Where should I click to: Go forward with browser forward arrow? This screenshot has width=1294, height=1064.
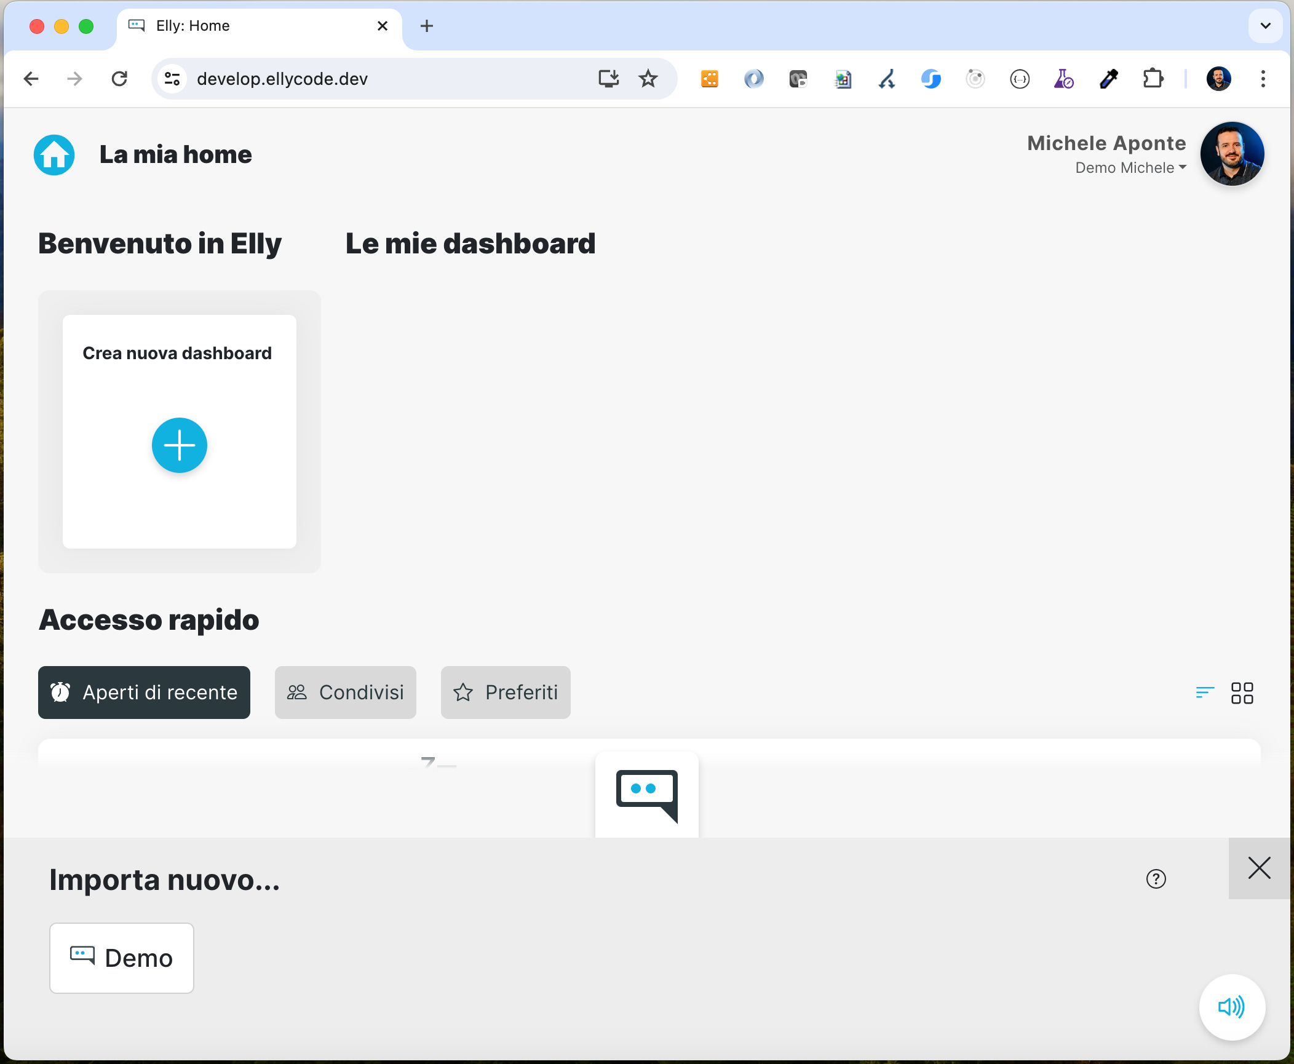(x=75, y=79)
